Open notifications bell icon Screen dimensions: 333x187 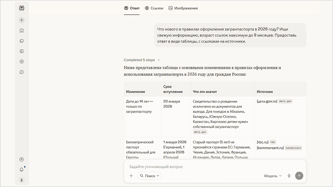(x=22, y=170)
